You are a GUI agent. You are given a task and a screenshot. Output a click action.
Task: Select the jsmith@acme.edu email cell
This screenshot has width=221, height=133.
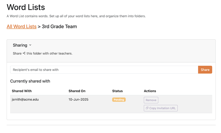tap(25, 99)
